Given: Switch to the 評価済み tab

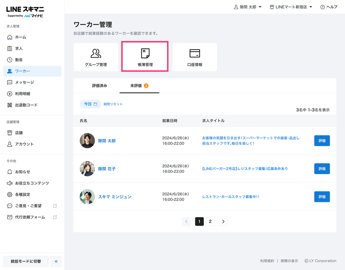Looking at the screenshot, I should (100, 86).
